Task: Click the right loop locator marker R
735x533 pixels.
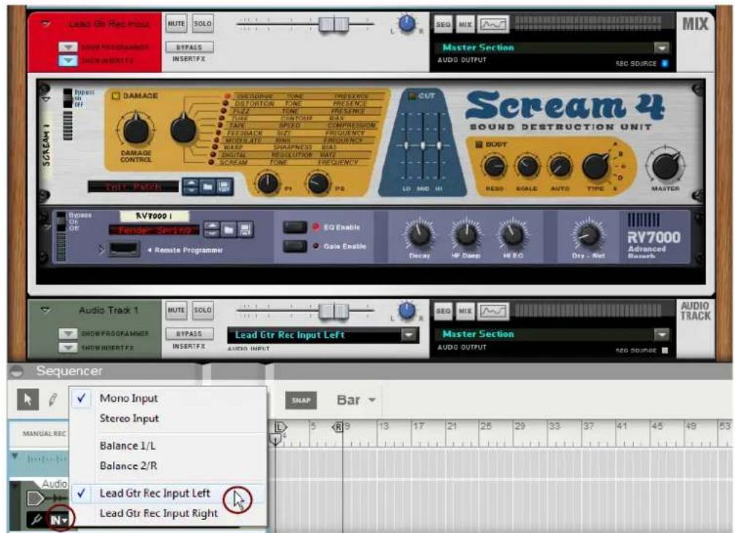Action: tap(337, 427)
